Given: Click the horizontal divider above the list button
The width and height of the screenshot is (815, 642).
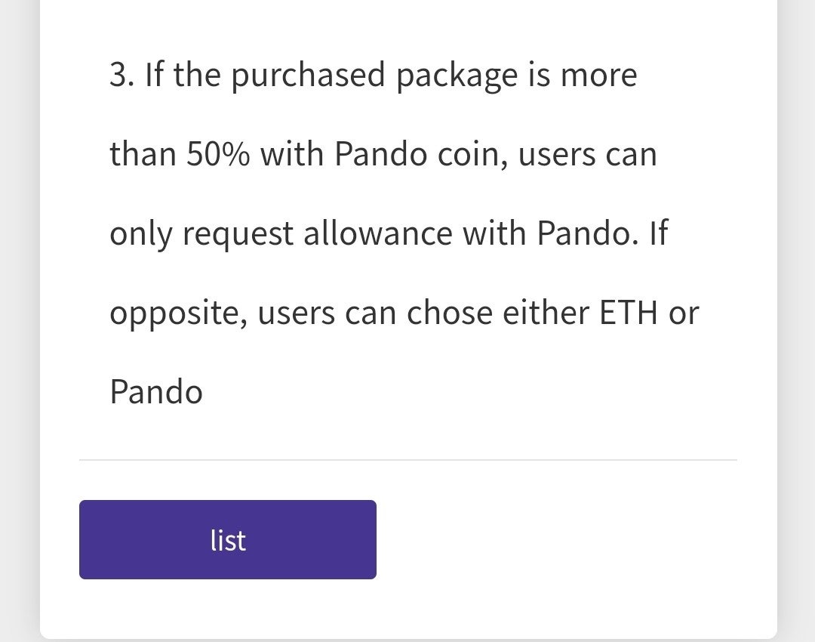Looking at the screenshot, I should tap(407, 459).
